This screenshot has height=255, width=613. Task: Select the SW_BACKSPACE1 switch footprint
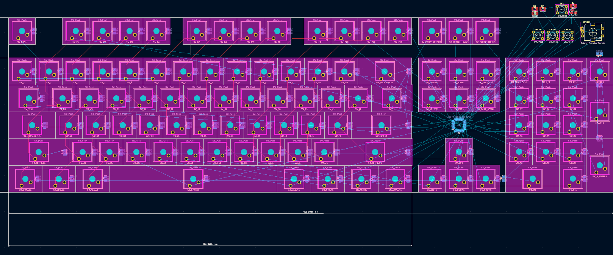coord(385,72)
